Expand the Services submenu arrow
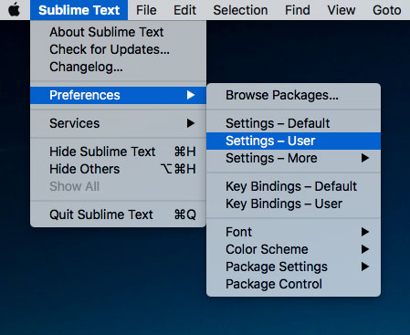The width and height of the screenshot is (410, 335). (x=191, y=123)
